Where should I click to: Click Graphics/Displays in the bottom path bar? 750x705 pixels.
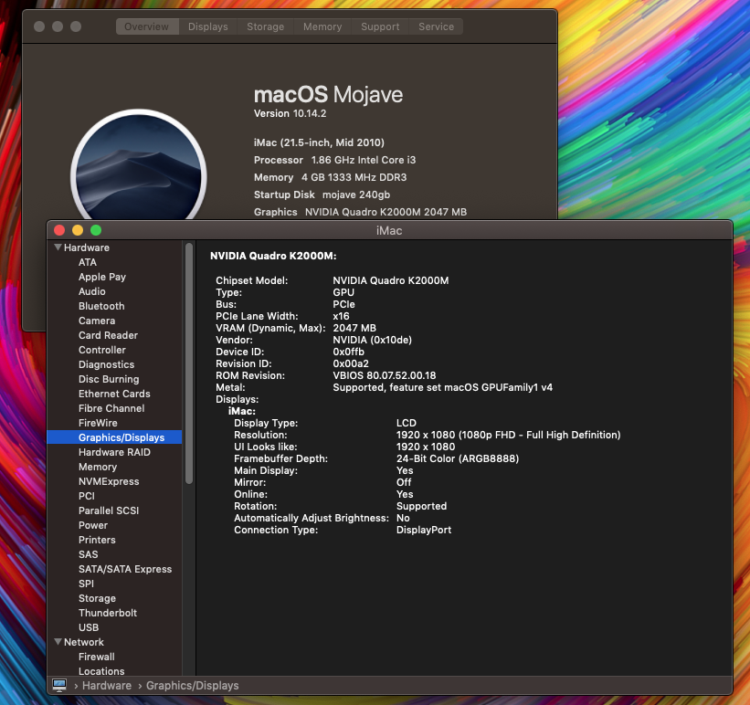point(192,686)
